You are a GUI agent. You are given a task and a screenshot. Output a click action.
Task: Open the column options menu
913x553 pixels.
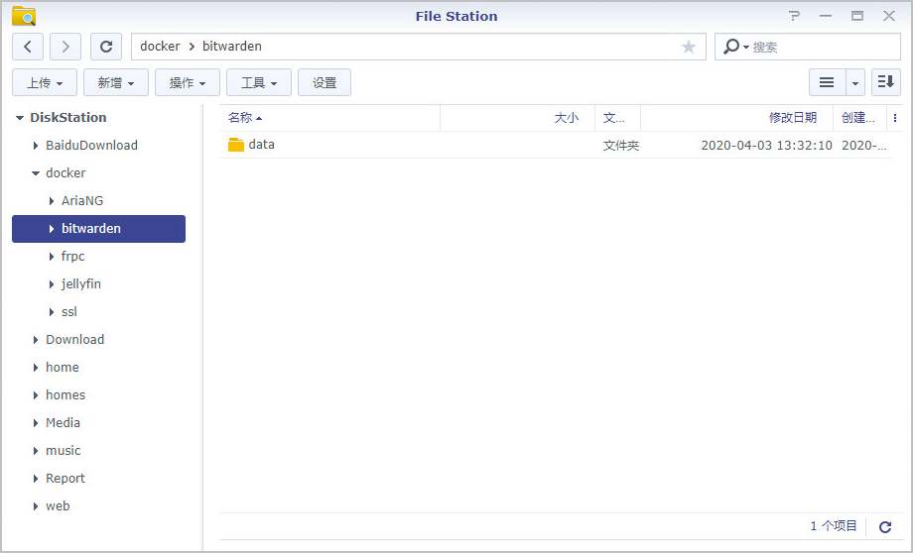(895, 118)
